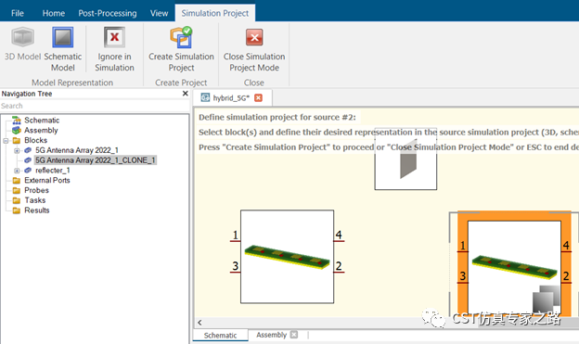Close the Assembly view tab
Screen dimensions: 579x344
coord(294,335)
